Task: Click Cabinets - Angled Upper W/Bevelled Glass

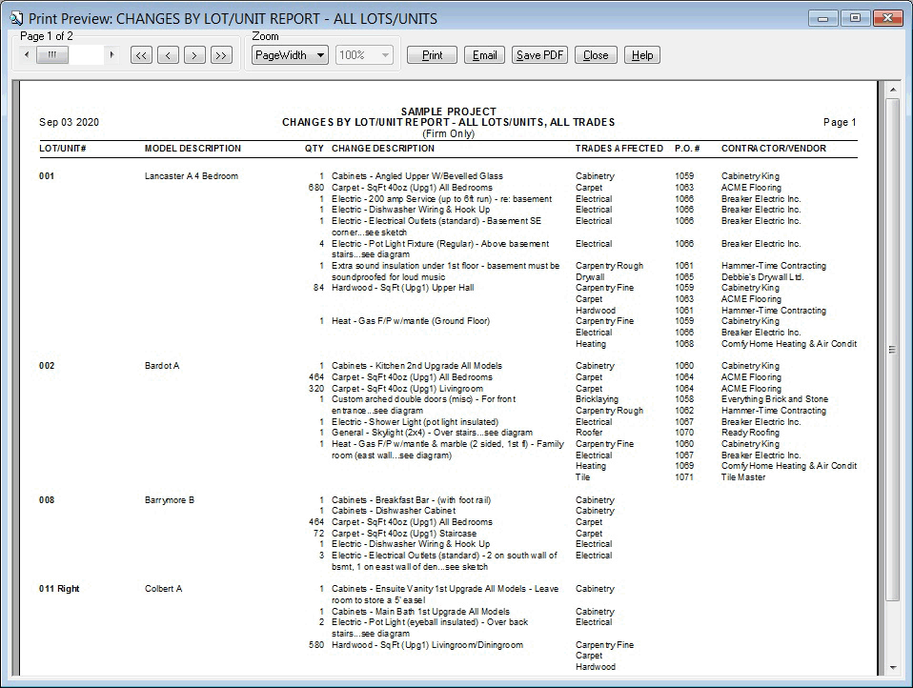Action: point(417,175)
